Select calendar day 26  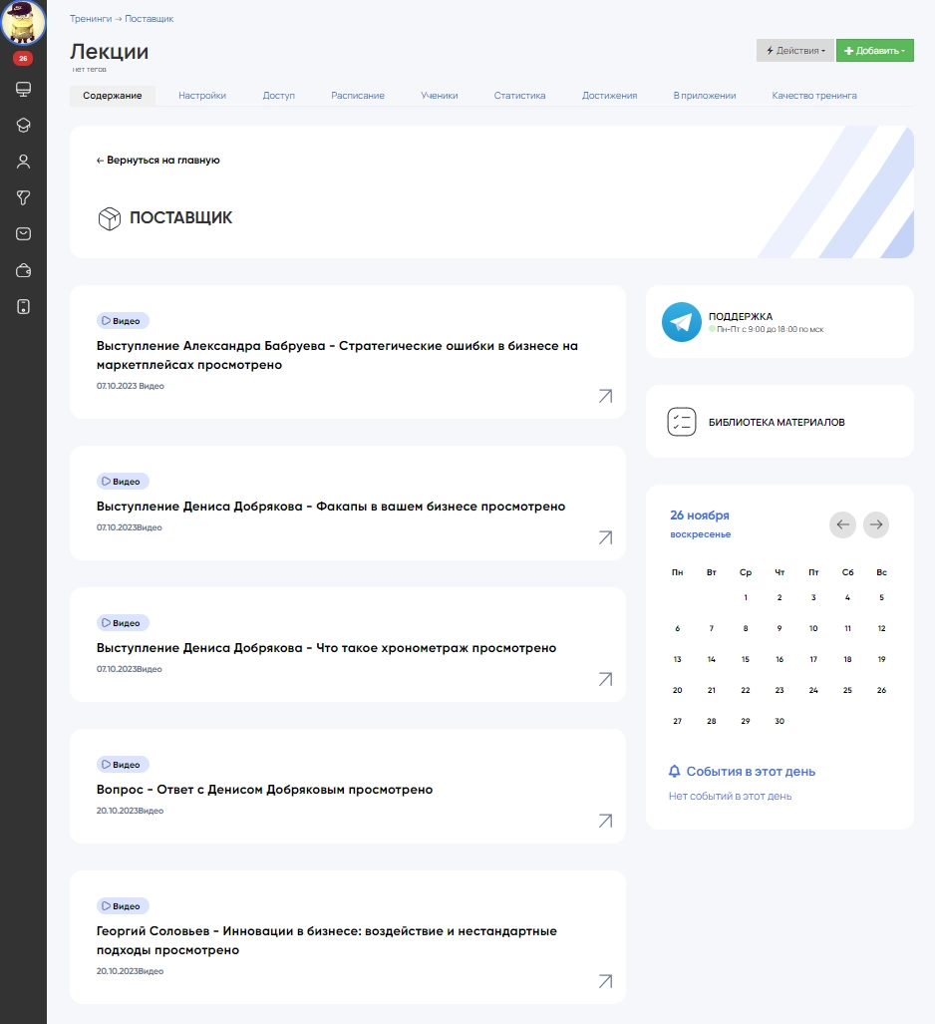[x=881, y=690]
